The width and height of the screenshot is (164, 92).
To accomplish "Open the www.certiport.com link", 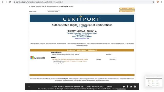I will 65,79.
